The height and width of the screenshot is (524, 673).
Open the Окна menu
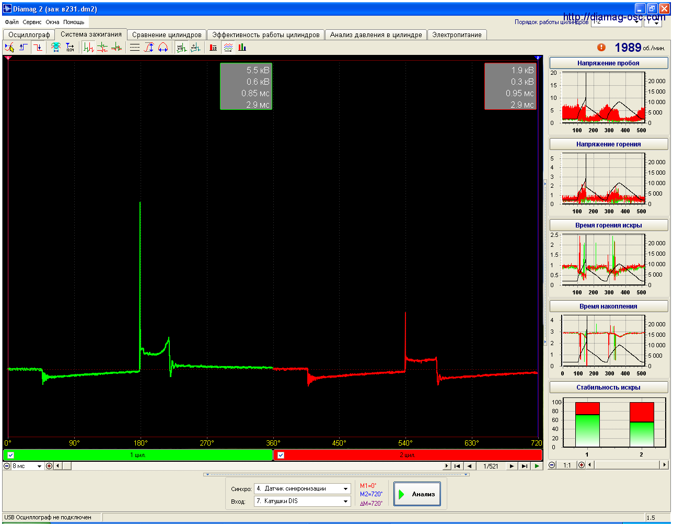52,22
